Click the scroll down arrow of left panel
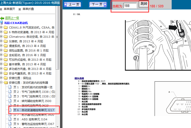191x128 pixels. click(x=57, y=127)
